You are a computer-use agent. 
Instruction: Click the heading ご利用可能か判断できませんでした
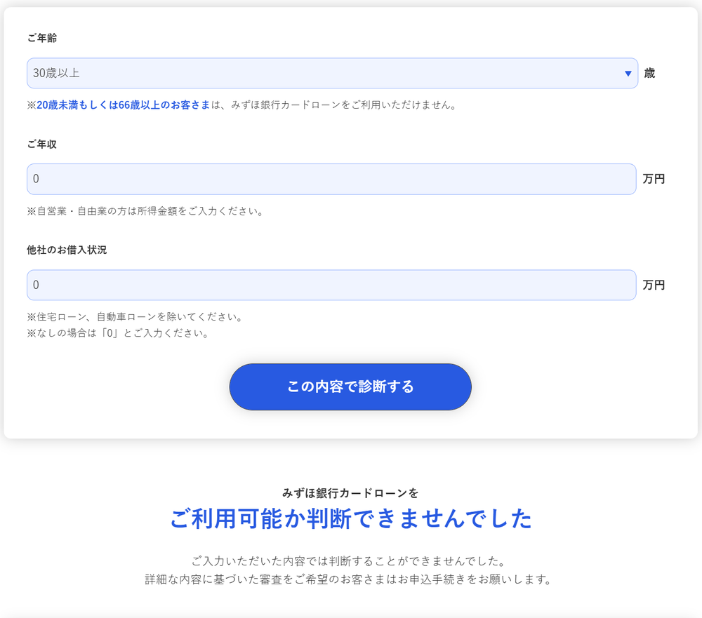[351, 518]
